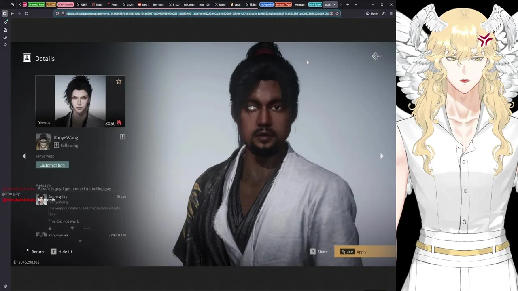Click the 'kanye west' description text

(x=45, y=156)
